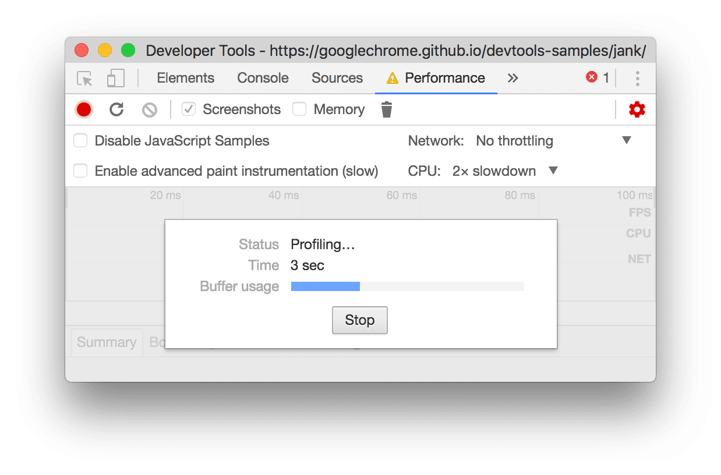Viewport: 721px width, 475px height.
Task: Disable the Screenshots checkbox
Action: point(188,109)
